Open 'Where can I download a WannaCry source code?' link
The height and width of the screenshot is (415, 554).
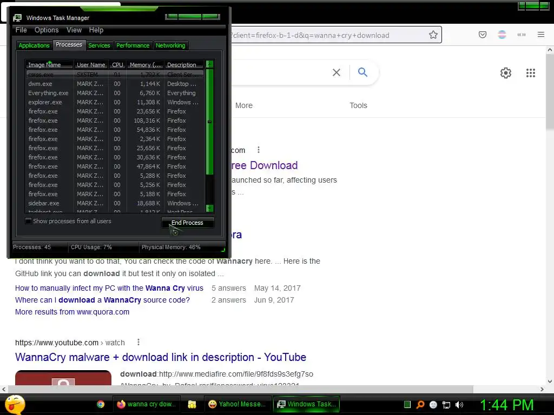102,300
